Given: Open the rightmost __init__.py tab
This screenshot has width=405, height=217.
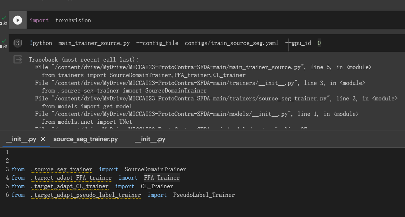Looking at the screenshot, I should [x=150, y=139].
